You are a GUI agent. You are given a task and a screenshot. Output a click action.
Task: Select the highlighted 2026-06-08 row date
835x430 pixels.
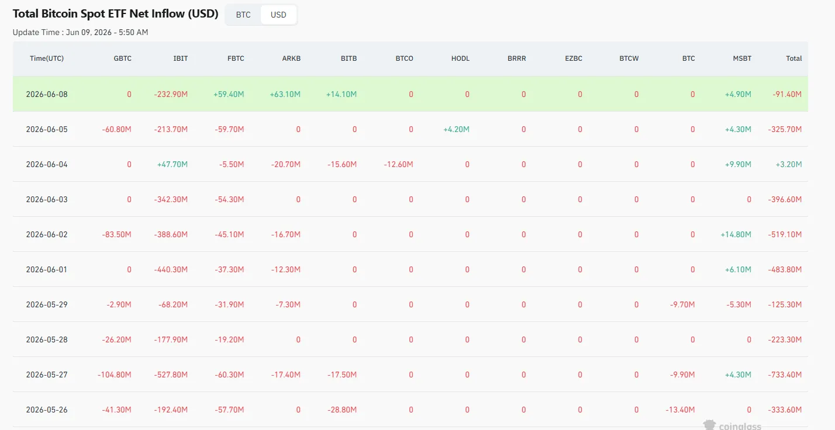pos(47,94)
